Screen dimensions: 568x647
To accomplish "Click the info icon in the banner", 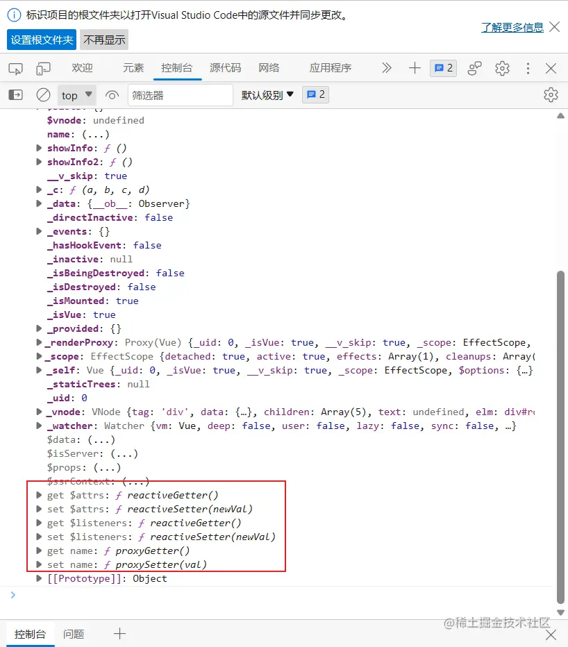I will click(x=14, y=15).
